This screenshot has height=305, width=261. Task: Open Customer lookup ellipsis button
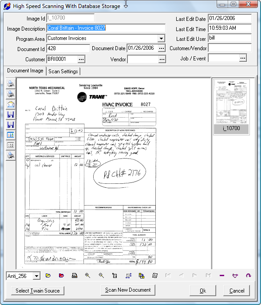click(x=81, y=59)
